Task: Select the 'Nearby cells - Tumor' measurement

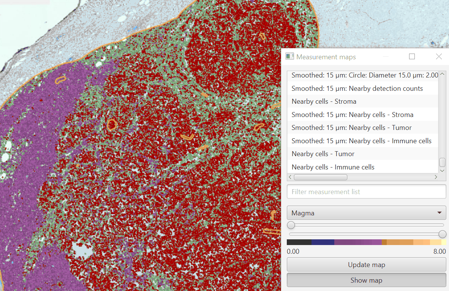Action: coord(323,154)
